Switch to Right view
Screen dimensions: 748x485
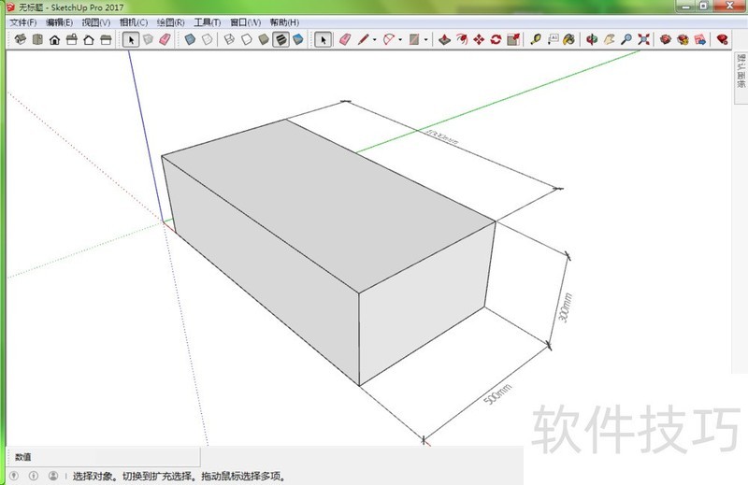tap(72, 39)
